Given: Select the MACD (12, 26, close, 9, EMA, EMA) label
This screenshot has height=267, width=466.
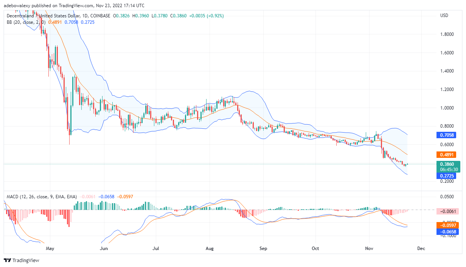Looking at the screenshot, I should (42, 197).
